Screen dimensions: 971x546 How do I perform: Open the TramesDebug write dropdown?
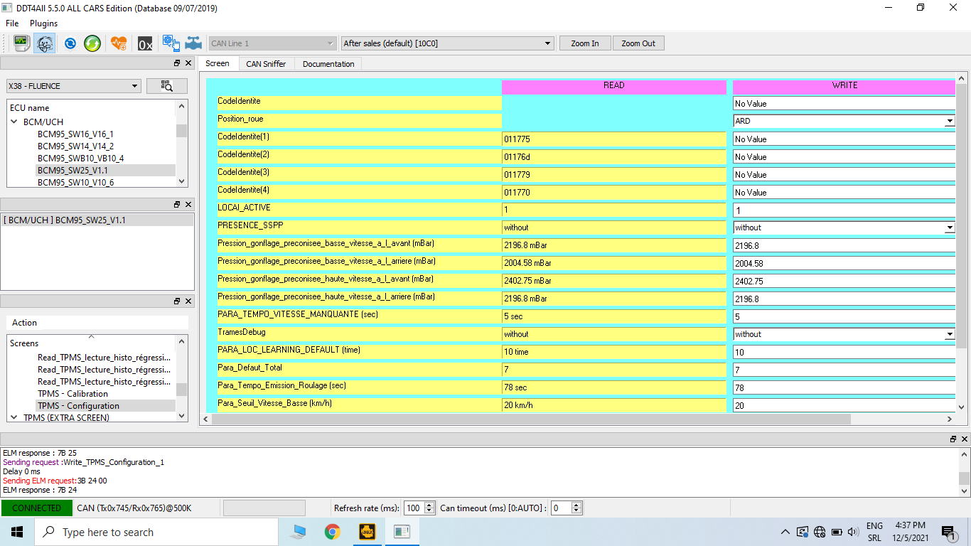click(x=950, y=334)
